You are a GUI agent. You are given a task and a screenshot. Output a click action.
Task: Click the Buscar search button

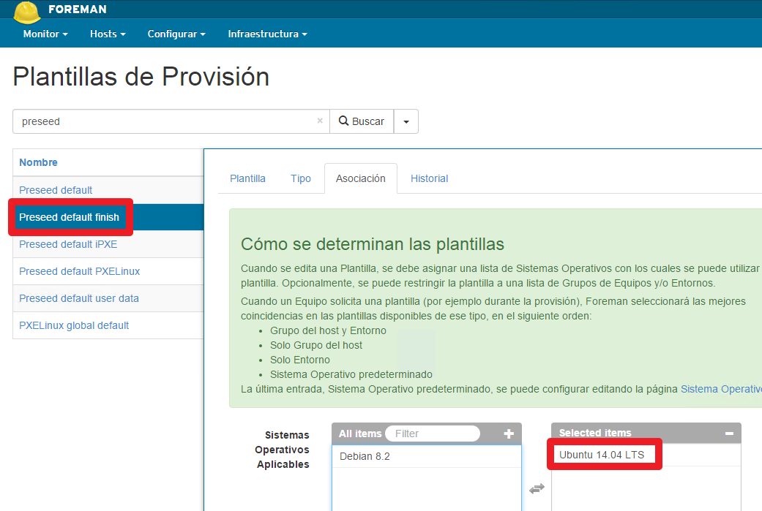362,121
